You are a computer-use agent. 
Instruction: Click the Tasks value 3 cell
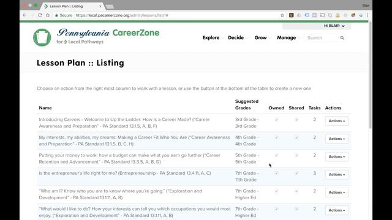(314, 173)
